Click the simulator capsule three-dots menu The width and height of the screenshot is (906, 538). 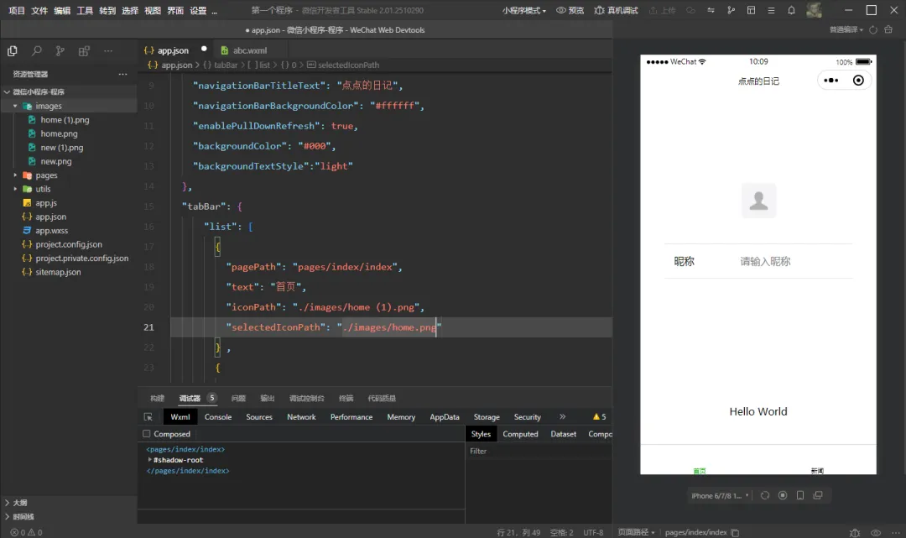click(830, 81)
